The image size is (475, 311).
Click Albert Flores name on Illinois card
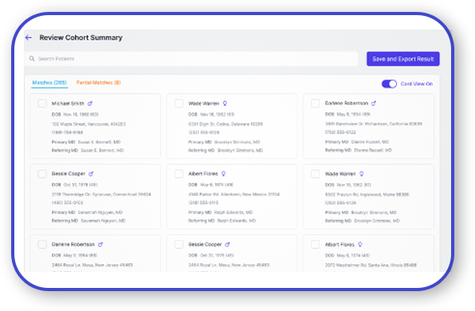[x=340, y=244]
